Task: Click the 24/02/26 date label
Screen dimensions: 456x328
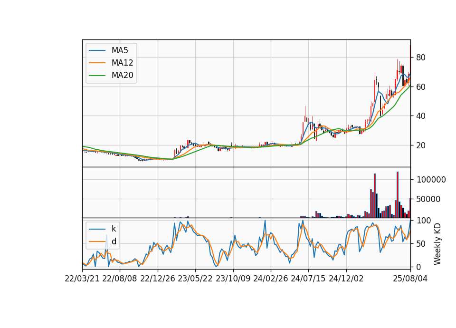Action: coord(271,279)
